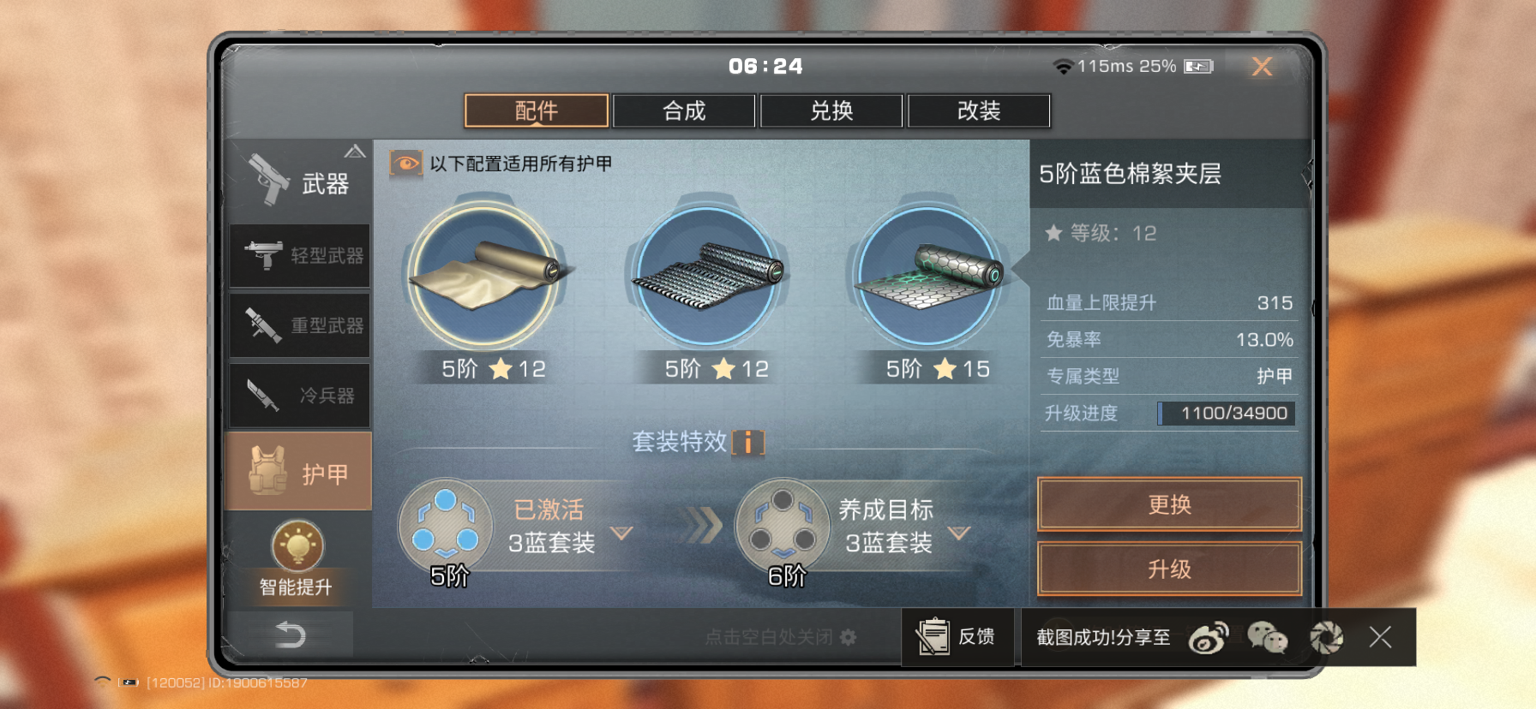This screenshot has height=709, width=1536.
Task: Expand the 已激活 3蓝套装 dropdown
Action: (621, 533)
